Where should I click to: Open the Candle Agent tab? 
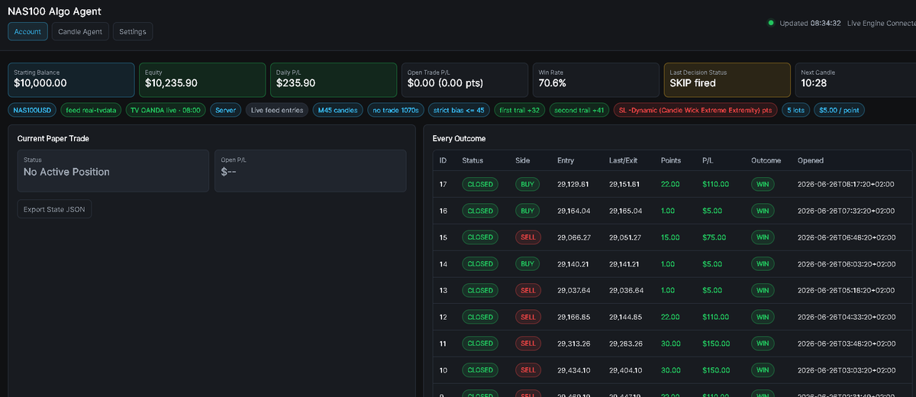coord(80,31)
